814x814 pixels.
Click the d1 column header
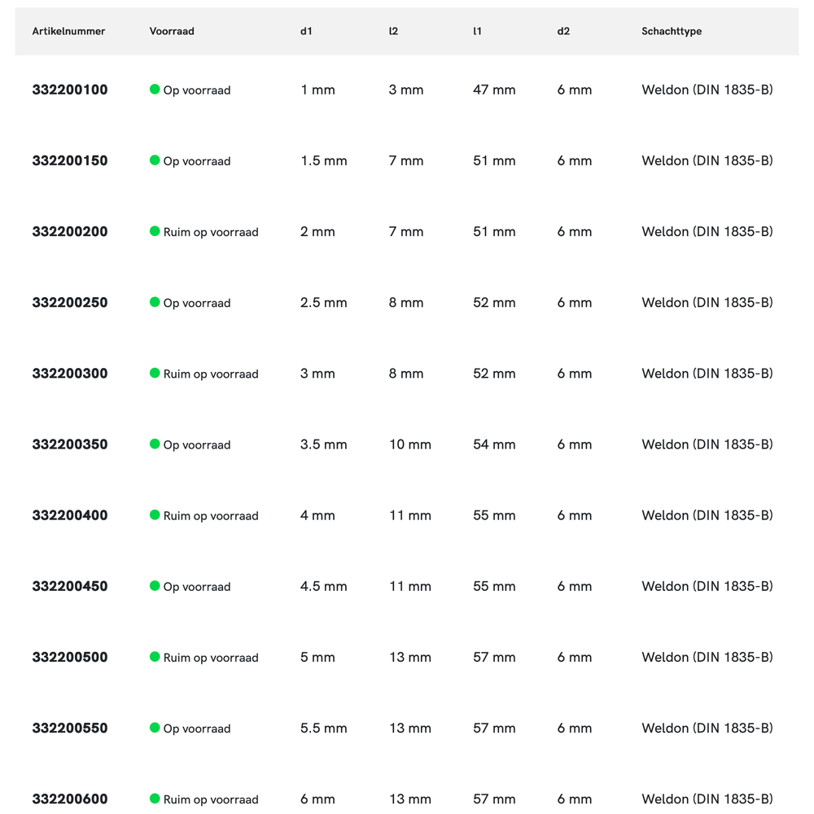tap(306, 31)
